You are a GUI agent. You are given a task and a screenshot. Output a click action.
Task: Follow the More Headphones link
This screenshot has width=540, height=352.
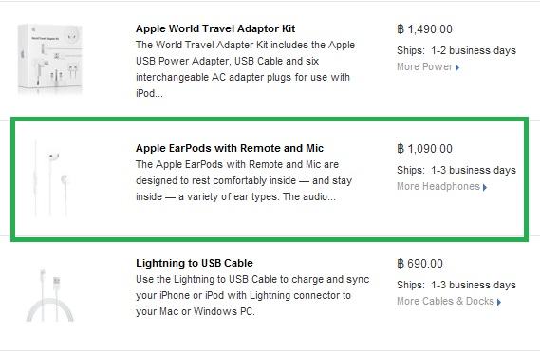pyautogui.click(x=438, y=186)
